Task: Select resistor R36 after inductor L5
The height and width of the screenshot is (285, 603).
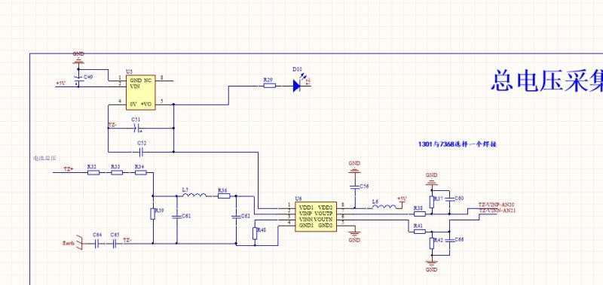Action: (x=224, y=196)
